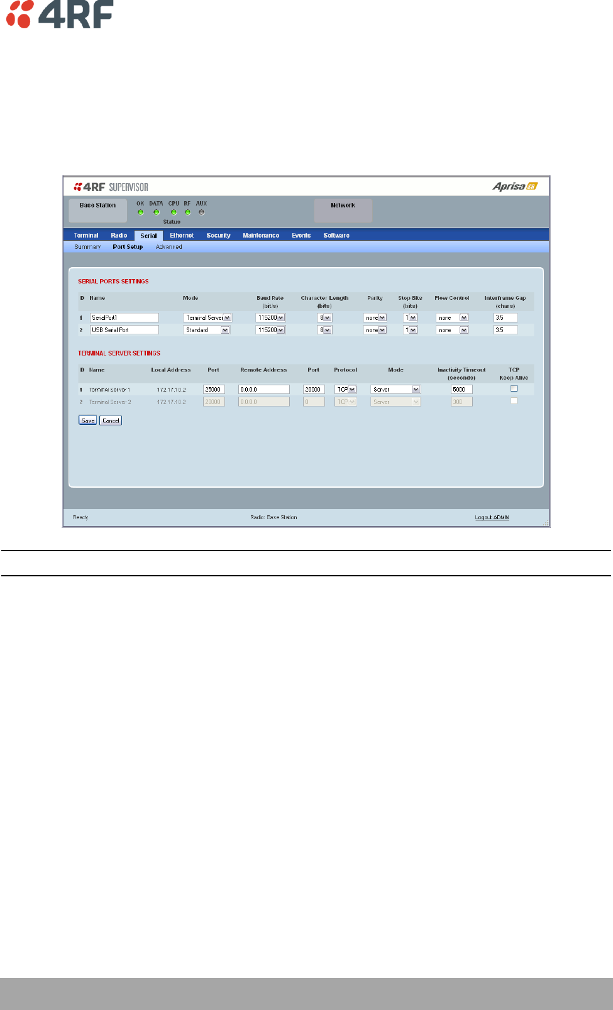
Task: Click Remote Address field for Terminal Server 1
Action: pos(264,390)
